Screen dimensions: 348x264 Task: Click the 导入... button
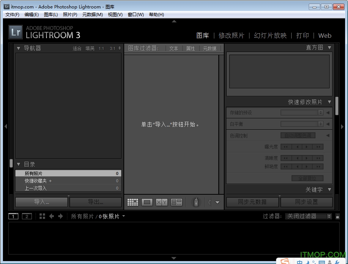(x=41, y=202)
